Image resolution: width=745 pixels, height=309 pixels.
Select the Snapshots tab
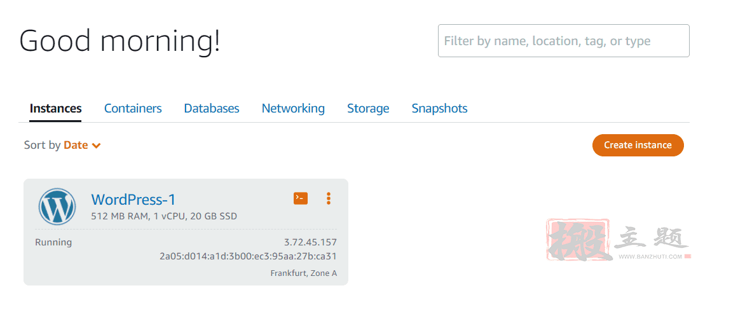click(439, 108)
